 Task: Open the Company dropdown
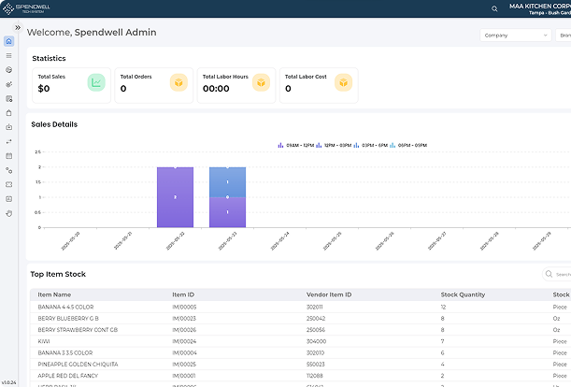coord(516,36)
